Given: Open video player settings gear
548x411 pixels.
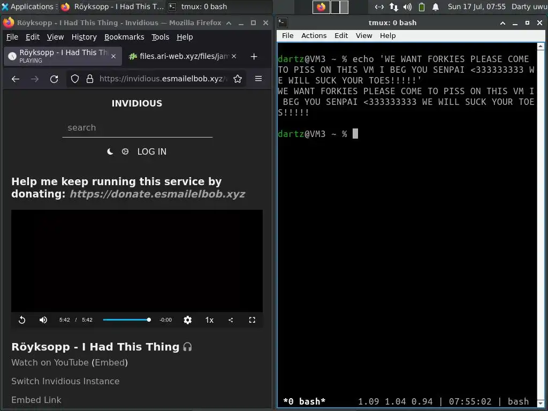Looking at the screenshot, I should pyautogui.click(x=188, y=320).
